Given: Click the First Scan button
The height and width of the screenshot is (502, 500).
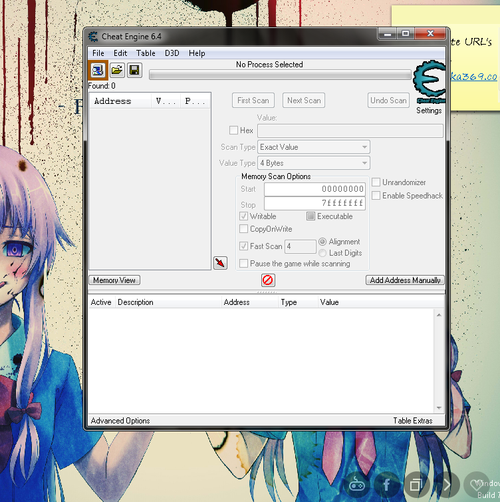Looking at the screenshot, I should click(x=253, y=101).
